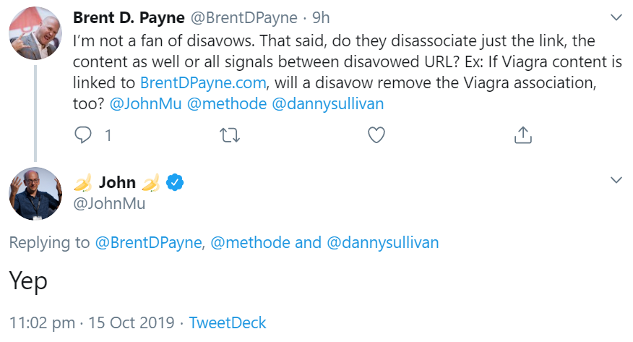This screenshot has height=342, width=633.
Task: Open Brent D. Payne's tweet options chevron
Action: (616, 17)
